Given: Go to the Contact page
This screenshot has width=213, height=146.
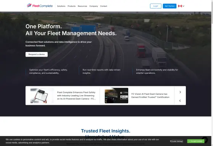Looking at the screenshot, I should pyautogui.click(x=104, y=6).
